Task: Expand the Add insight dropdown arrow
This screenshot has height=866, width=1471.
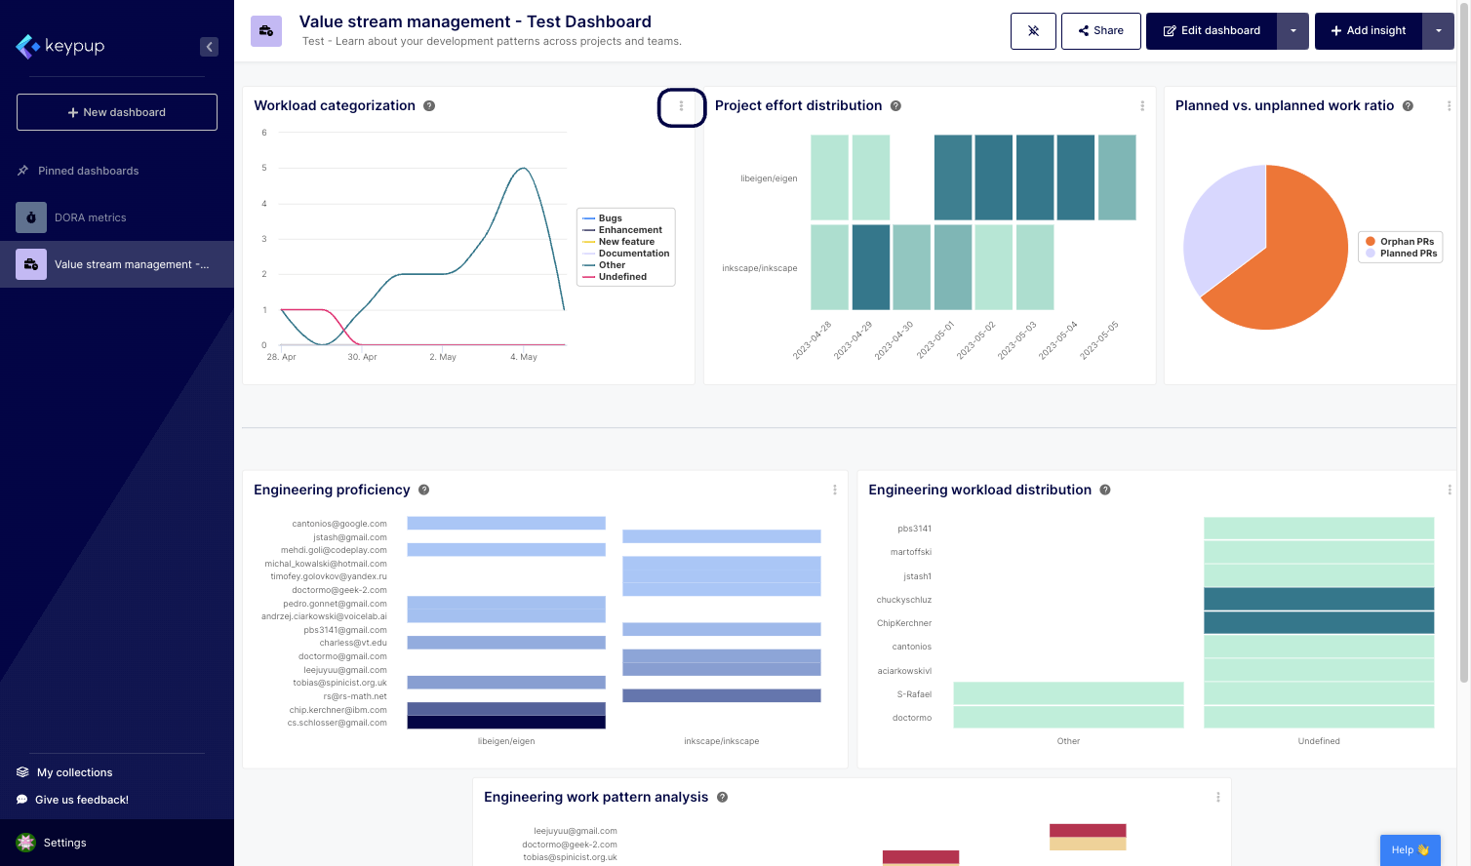Action: [1438, 31]
